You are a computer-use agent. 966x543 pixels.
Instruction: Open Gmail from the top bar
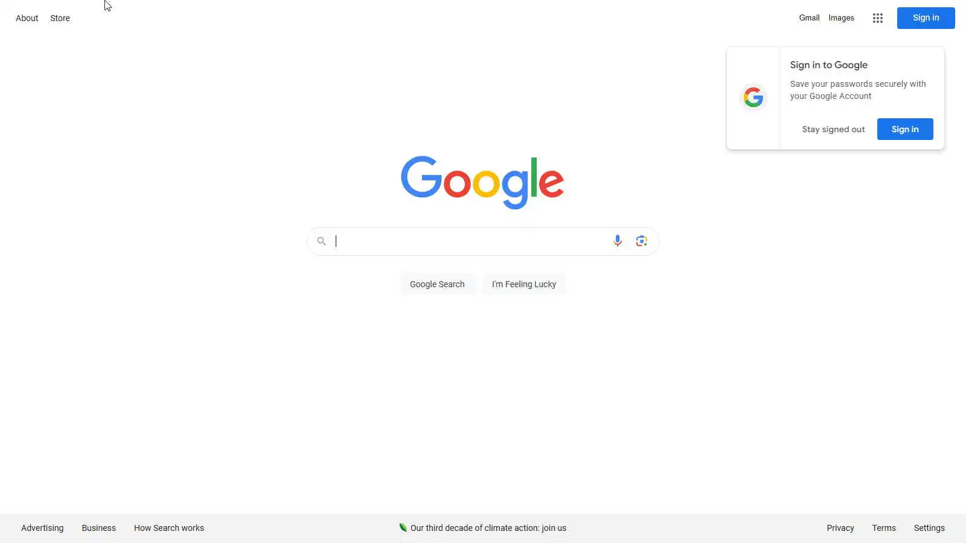point(809,18)
